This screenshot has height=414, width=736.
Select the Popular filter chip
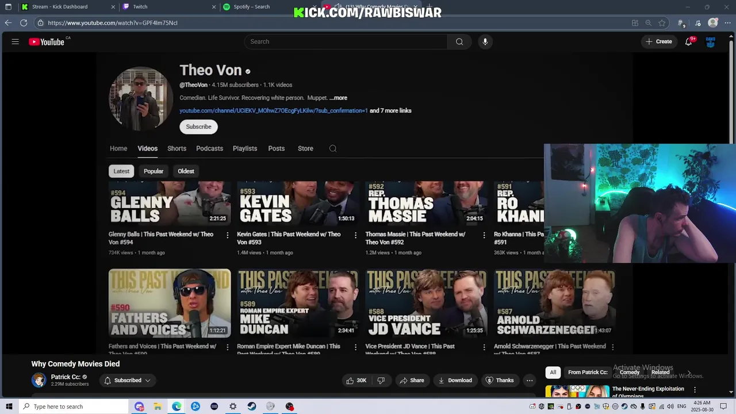[154, 171]
